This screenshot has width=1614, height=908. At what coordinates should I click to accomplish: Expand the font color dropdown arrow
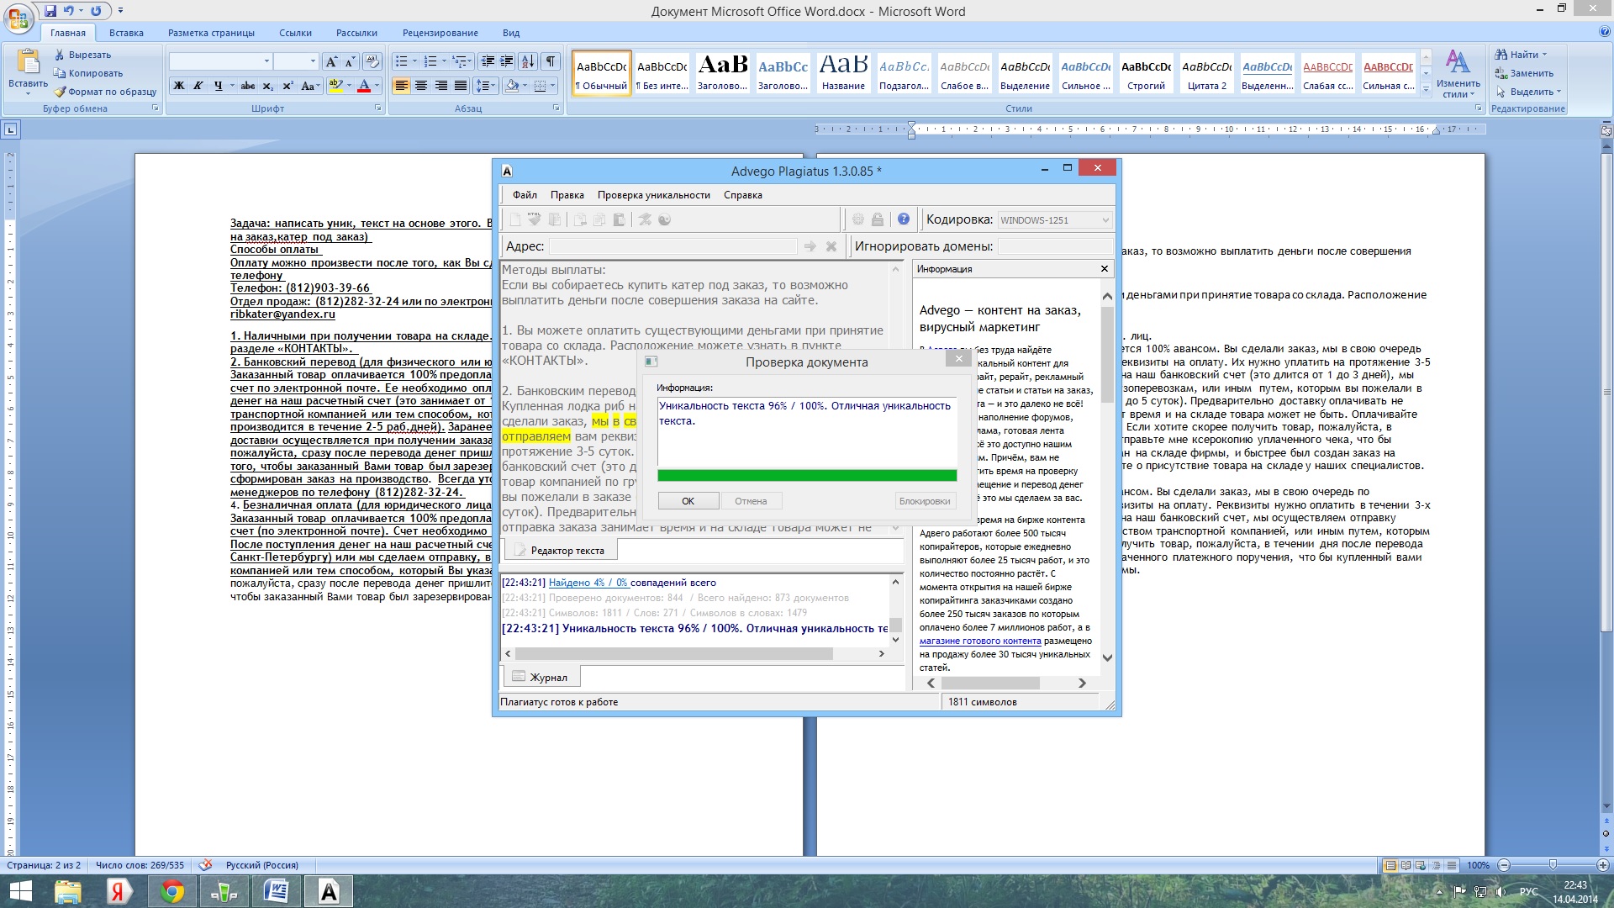tap(377, 86)
